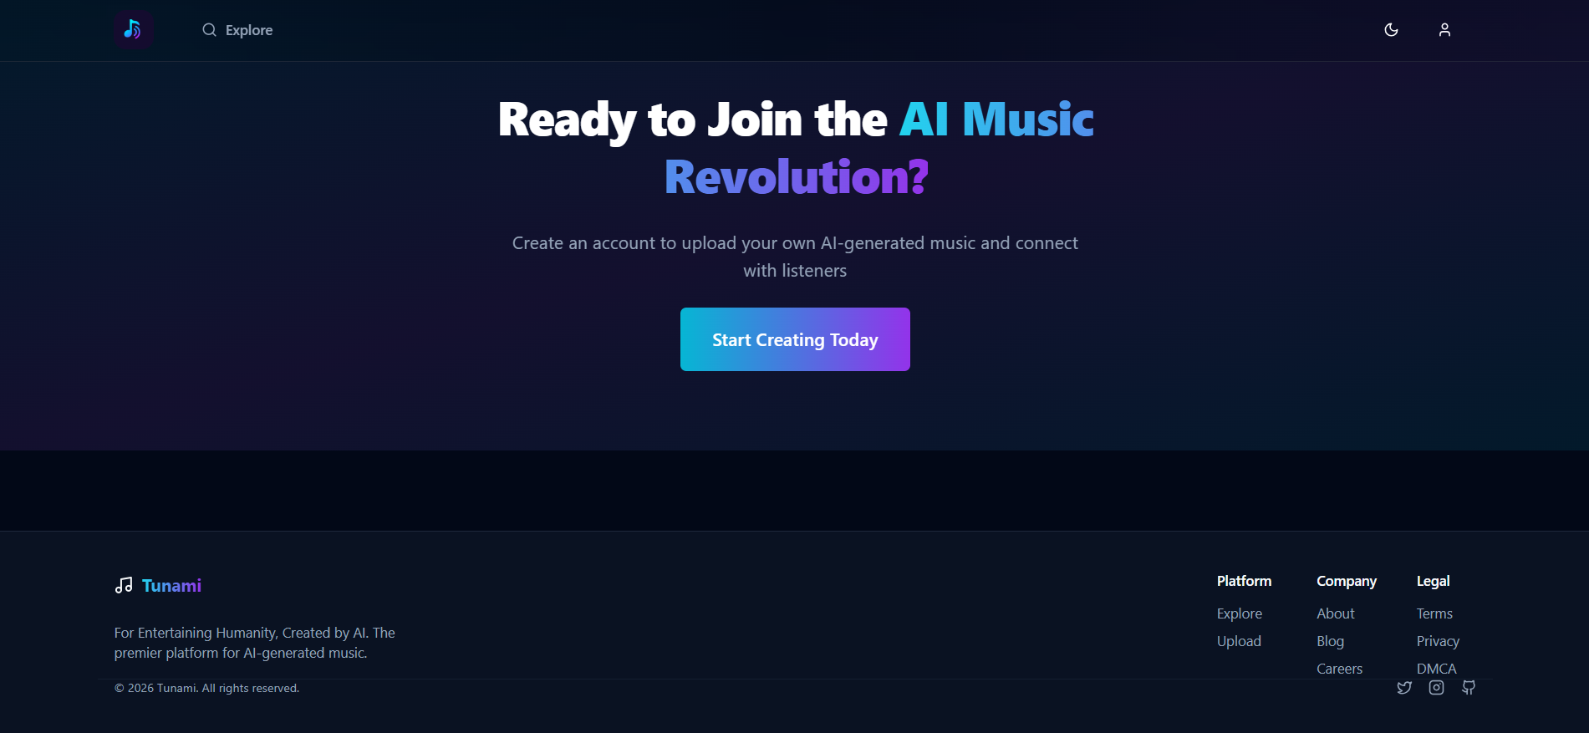The width and height of the screenshot is (1589, 733).
Task: Click the search magnifier icon beside Explore
Action: 209,30
